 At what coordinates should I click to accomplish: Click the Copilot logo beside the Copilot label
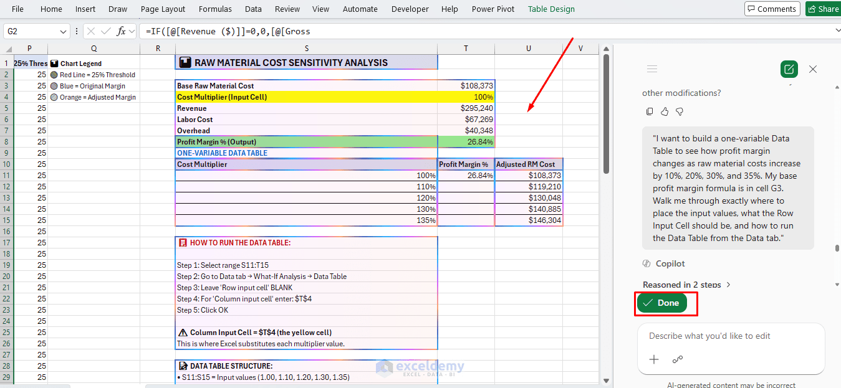pos(646,263)
